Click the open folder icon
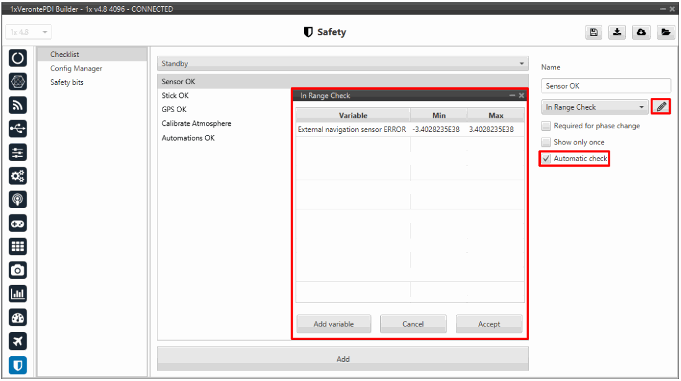The image size is (681, 381). (x=664, y=32)
